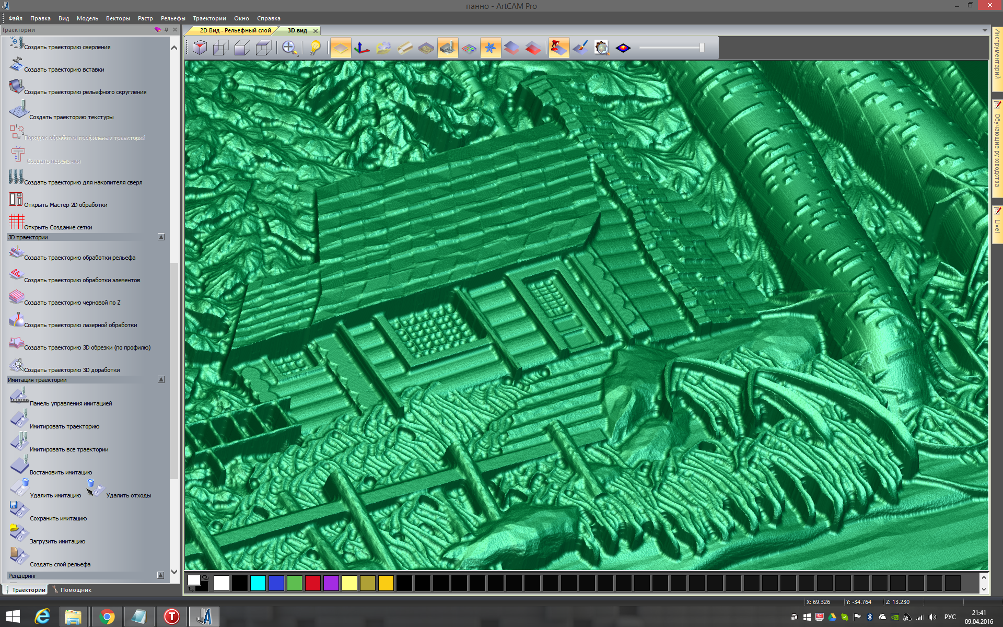Click 'Создать траекторию обработки рельефа' icon

tap(16, 253)
